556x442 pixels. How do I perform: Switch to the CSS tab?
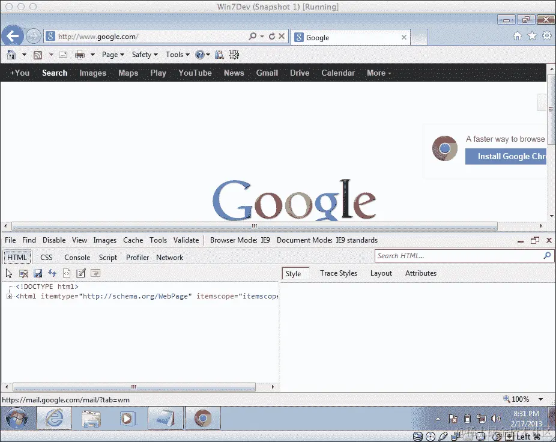click(x=46, y=258)
